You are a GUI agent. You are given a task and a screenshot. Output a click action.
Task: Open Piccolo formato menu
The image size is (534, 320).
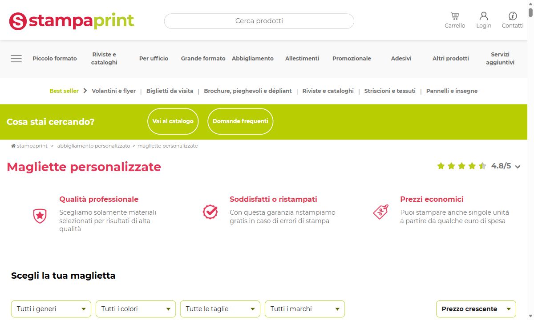(x=55, y=59)
